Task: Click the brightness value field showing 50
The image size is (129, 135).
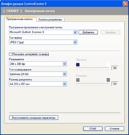Action: pyautogui.click(x=115, y=68)
